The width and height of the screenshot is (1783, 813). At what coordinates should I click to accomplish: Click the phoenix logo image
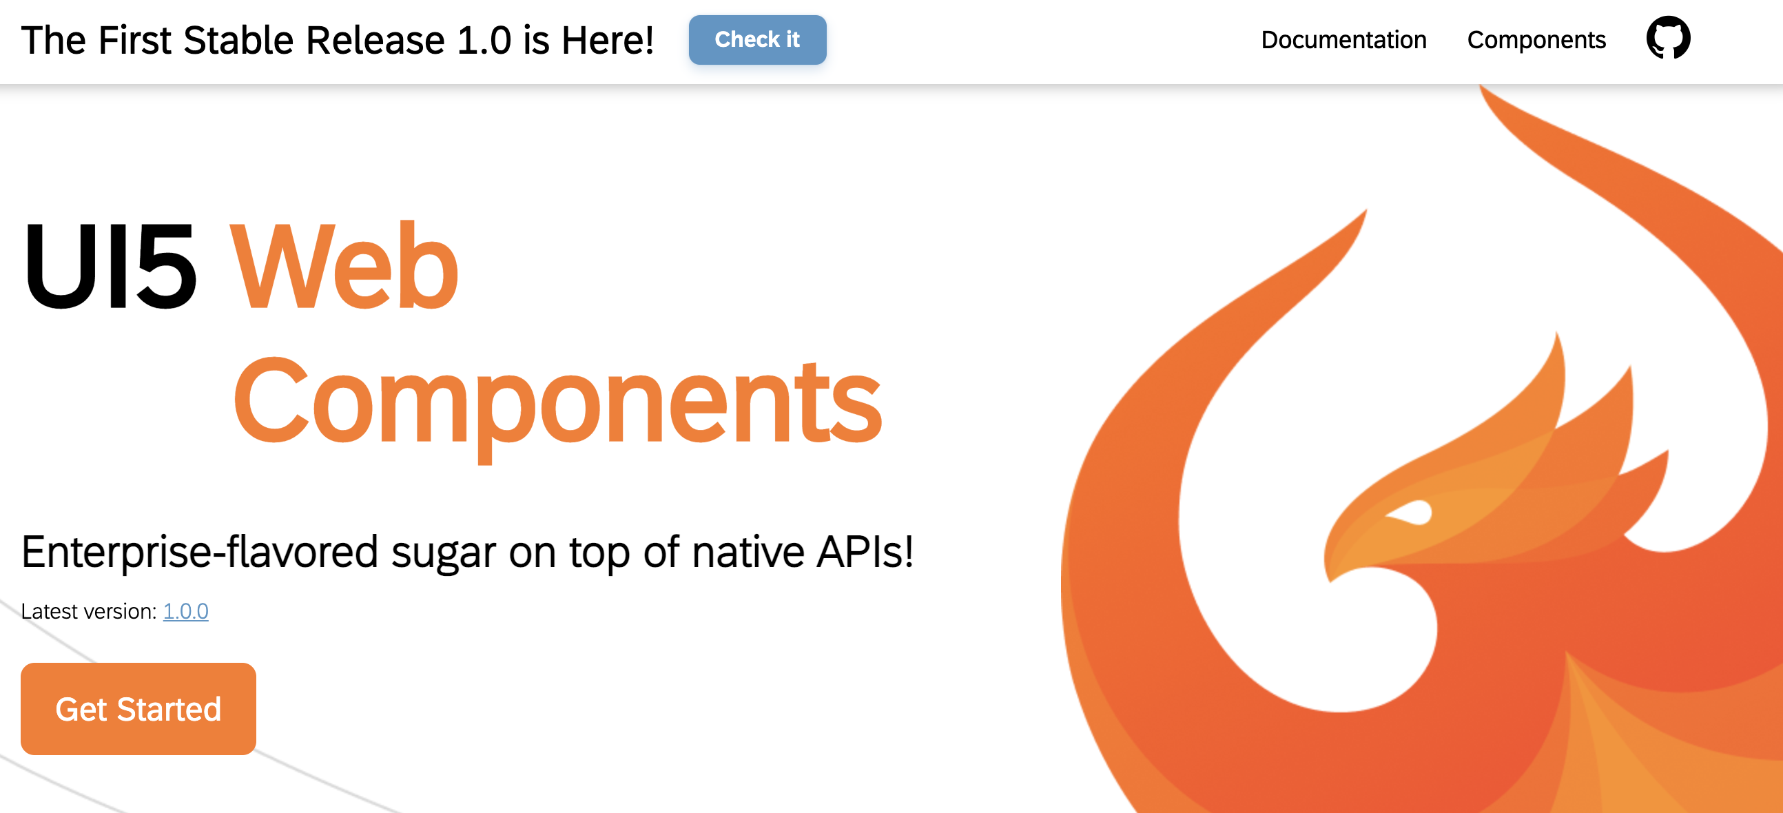click(1423, 450)
